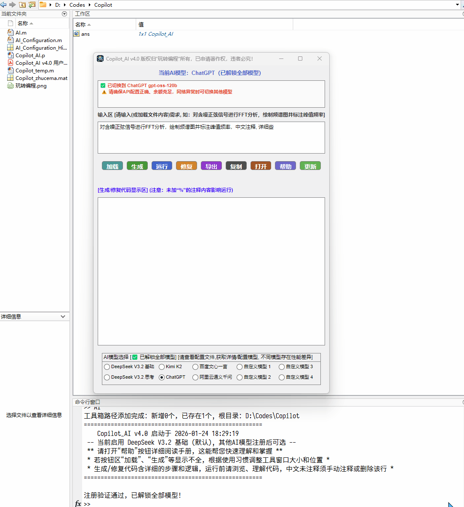Collapse the 详细信息 details panel
The image size is (464, 507).
tap(63, 316)
